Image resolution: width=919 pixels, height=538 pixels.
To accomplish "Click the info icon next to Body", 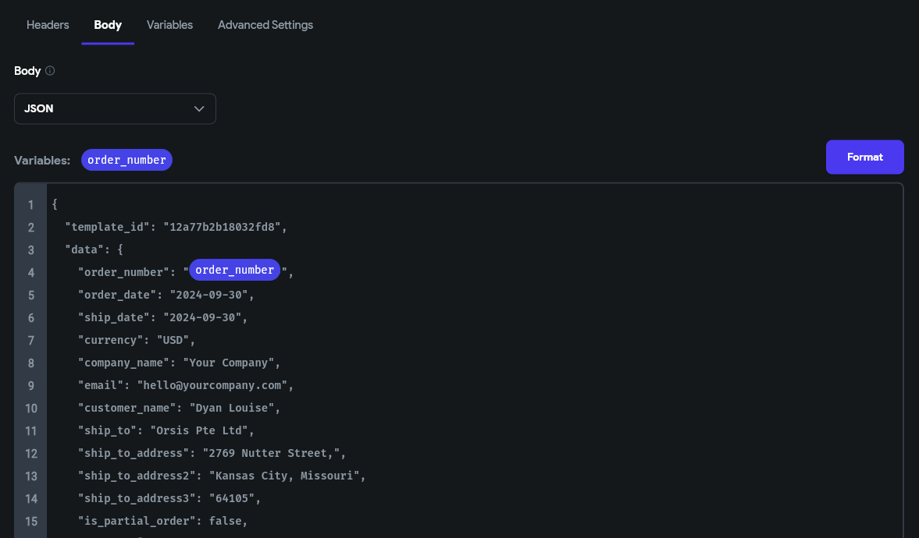I will pos(50,71).
